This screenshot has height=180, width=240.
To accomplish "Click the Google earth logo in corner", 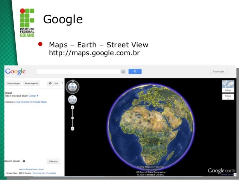I will pos(221,171).
